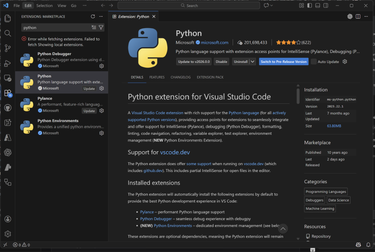Click the star rating (622)
This screenshot has height=252, width=375.
293,42
